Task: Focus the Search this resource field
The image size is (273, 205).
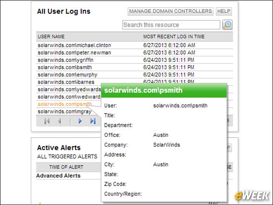Action: pos(171,25)
